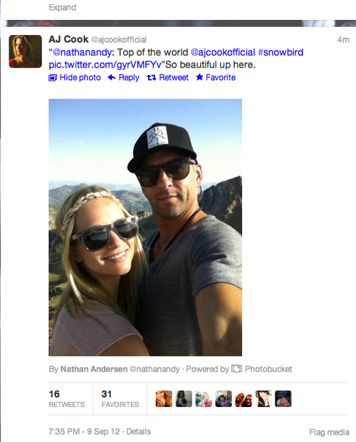Image resolution: width=356 pixels, height=442 pixels.
Task: Open AJ Cook's profile avatar
Action: tap(26, 51)
